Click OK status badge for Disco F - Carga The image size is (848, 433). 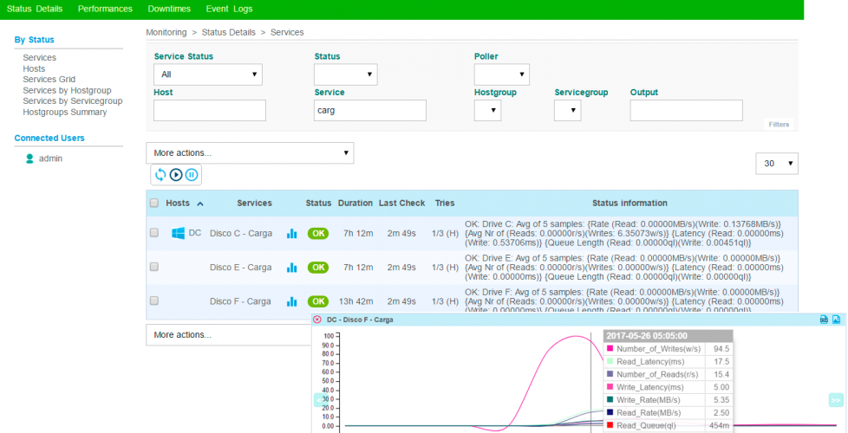tap(318, 301)
